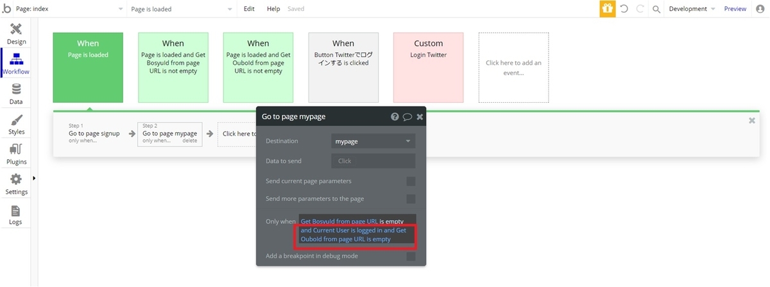
Task: Select the Custom Login Twitter event
Action: (x=428, y=67)
